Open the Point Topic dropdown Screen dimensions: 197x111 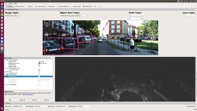pos(135,16)
